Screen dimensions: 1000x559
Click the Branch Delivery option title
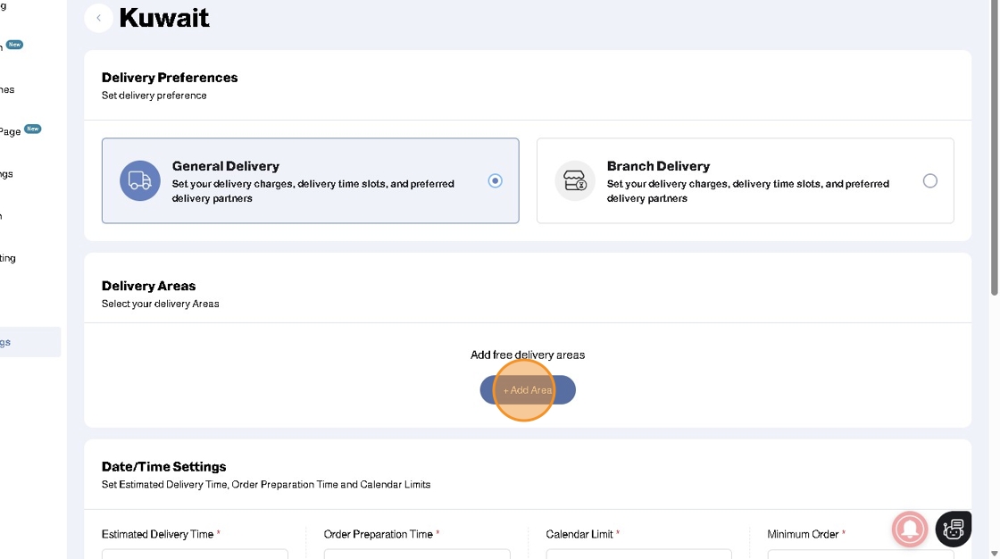point(658,166)
